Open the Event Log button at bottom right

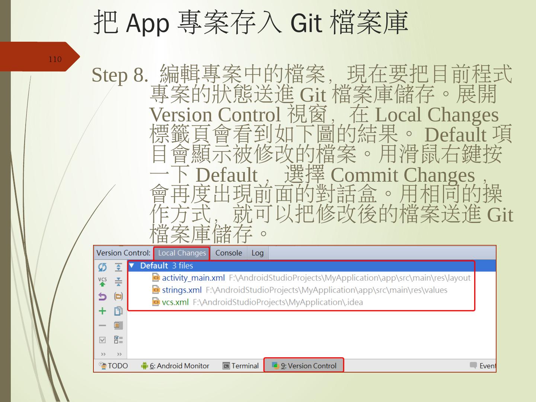[x=483, y=366]
